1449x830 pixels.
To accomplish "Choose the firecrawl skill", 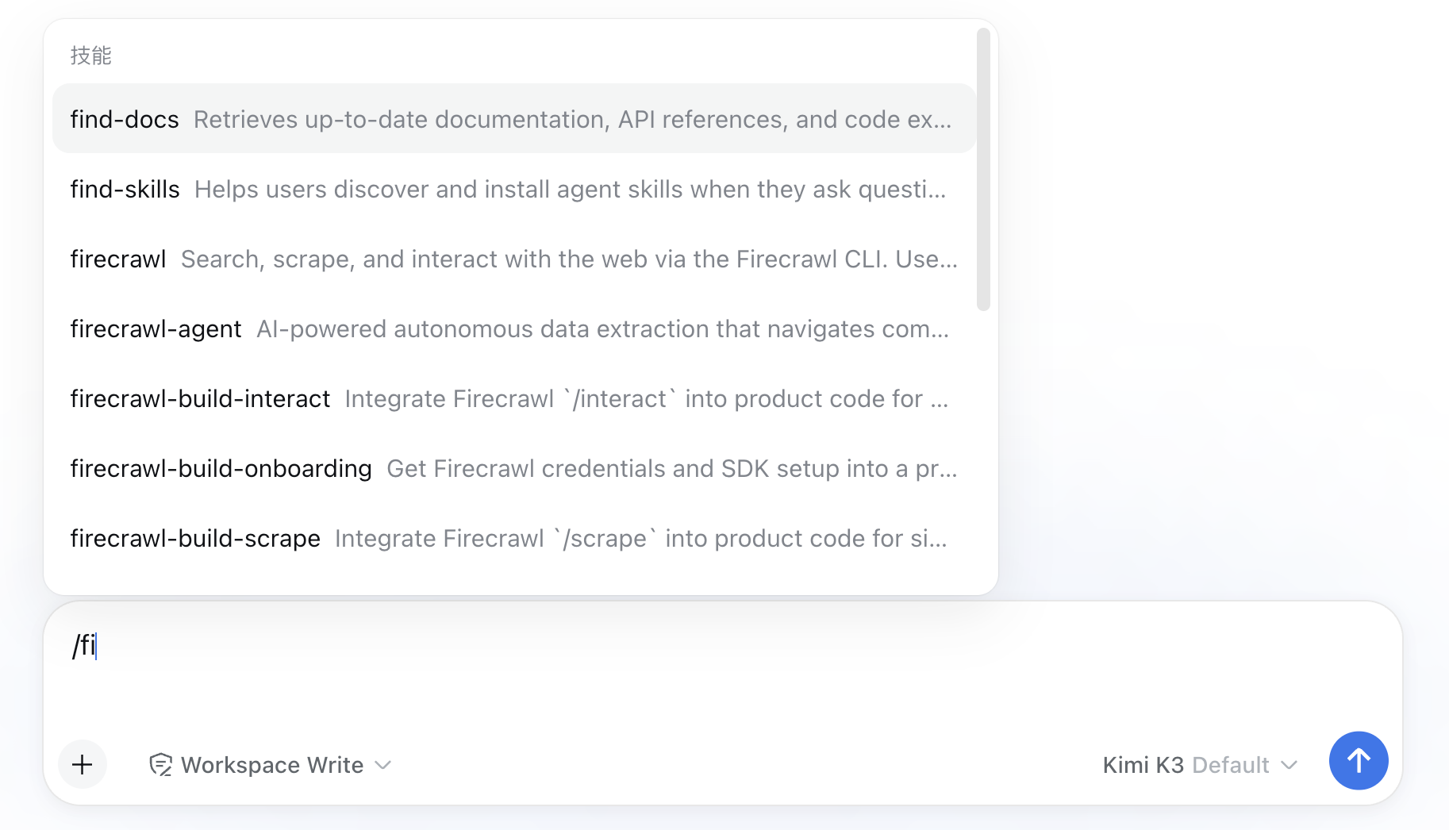I will (514, 259).
